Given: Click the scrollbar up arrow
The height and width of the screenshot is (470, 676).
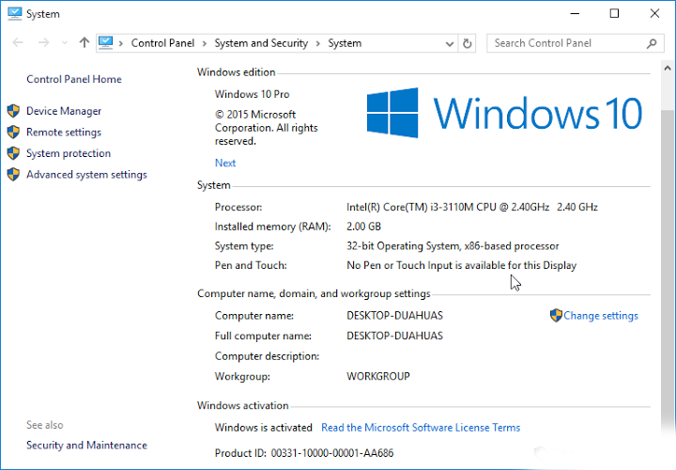Looking at the screenshot, I should [668, 68].
